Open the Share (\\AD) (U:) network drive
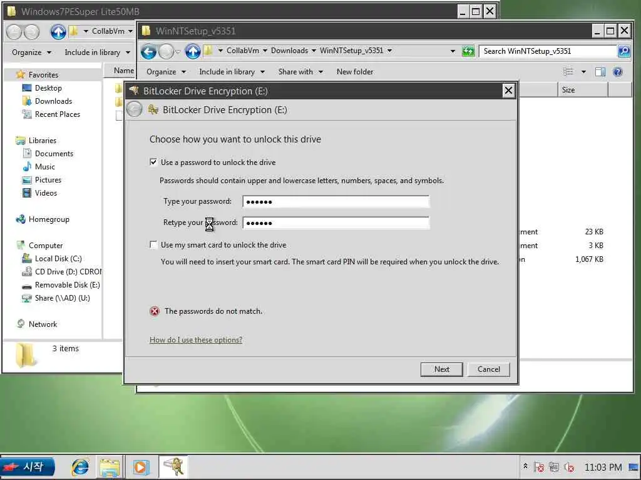The image size is (641, 480). click(62, 298)
